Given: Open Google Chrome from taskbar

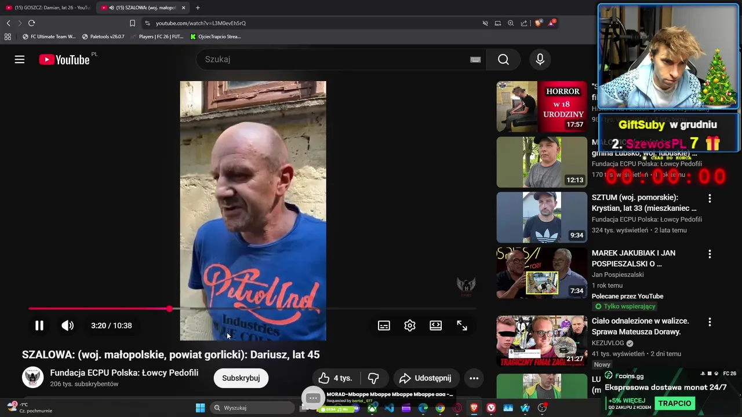Looking at the screenshot, I should 440,408.
